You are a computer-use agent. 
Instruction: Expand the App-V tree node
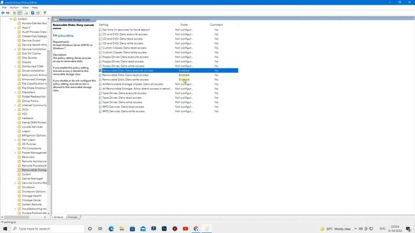click(x=15, y=27)
